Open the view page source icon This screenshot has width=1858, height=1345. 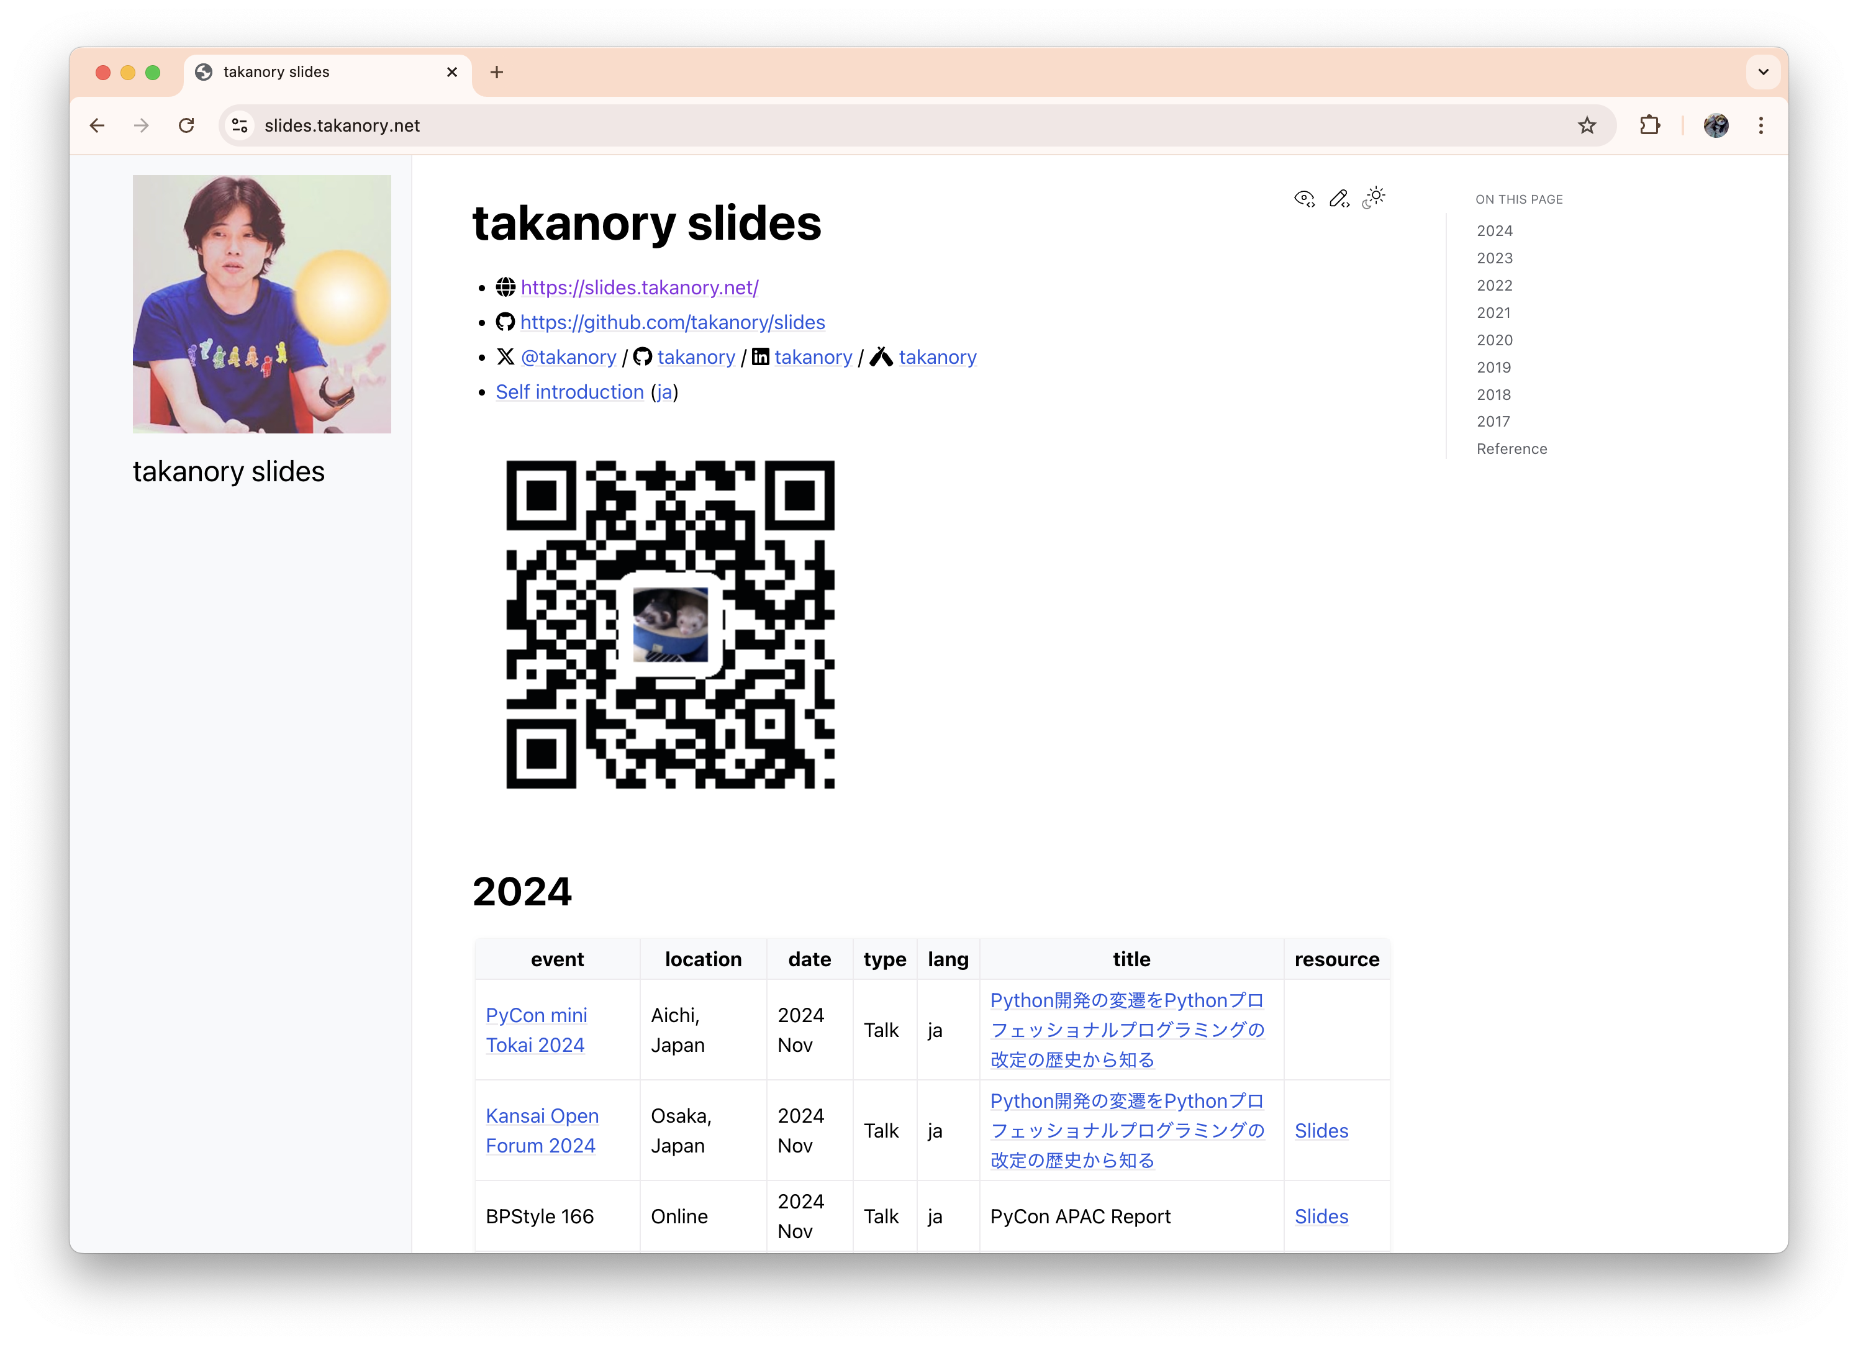[x=1305, y=197]
